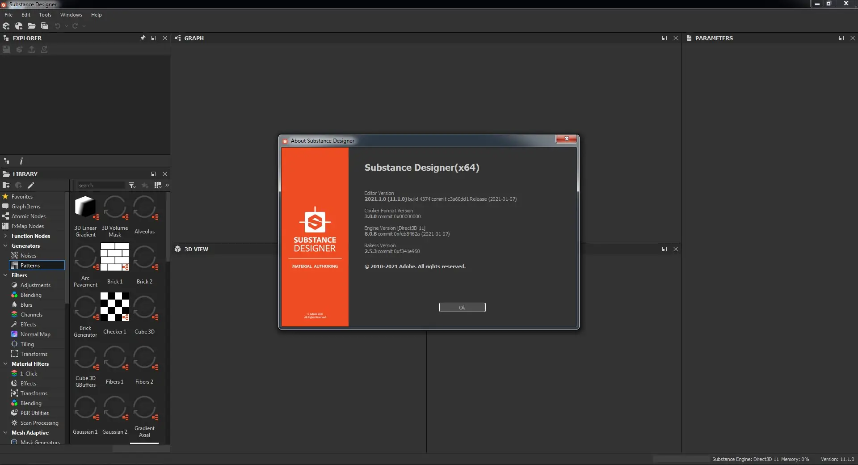
Task: Click the library view mode toggle
Action: point(157,185)
